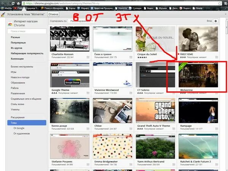Open the Бизнес-инструменты category
The height and width of the screenshot is (171, 228).
(x=22, y=67)
